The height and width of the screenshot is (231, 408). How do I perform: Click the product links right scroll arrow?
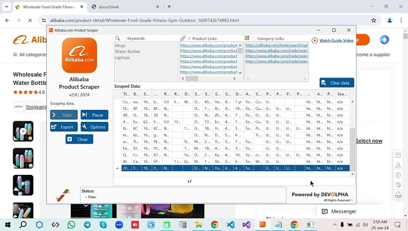(x=234, y=79)
